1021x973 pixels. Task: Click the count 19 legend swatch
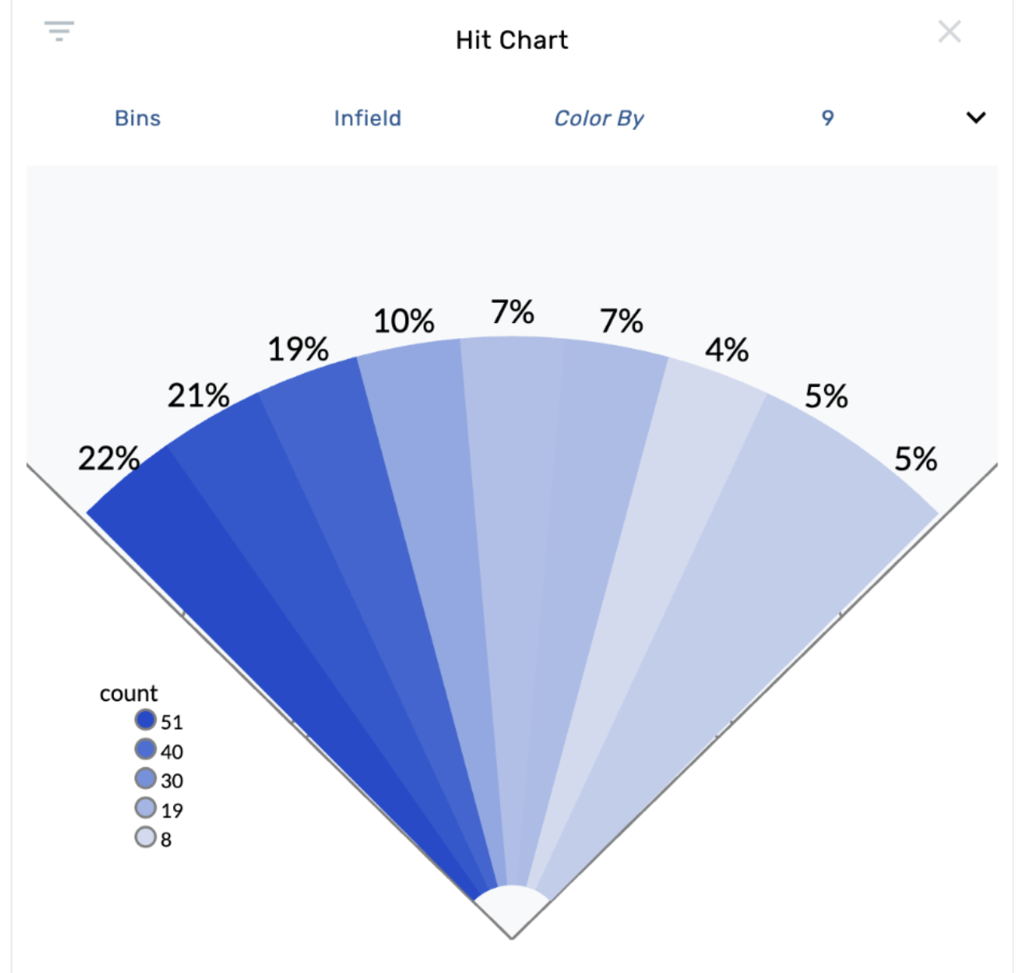[x=145, y=808]
